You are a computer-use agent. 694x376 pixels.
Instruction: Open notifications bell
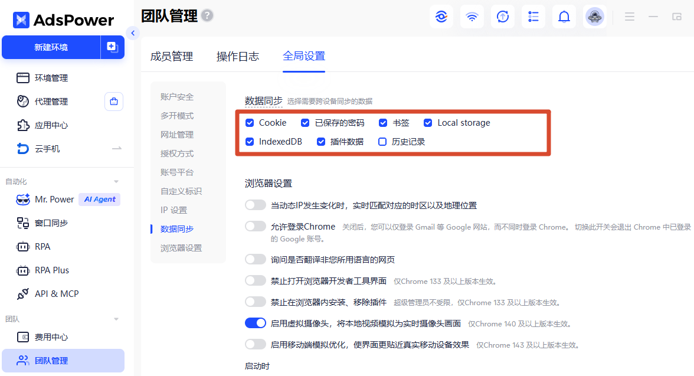[564, 17]
